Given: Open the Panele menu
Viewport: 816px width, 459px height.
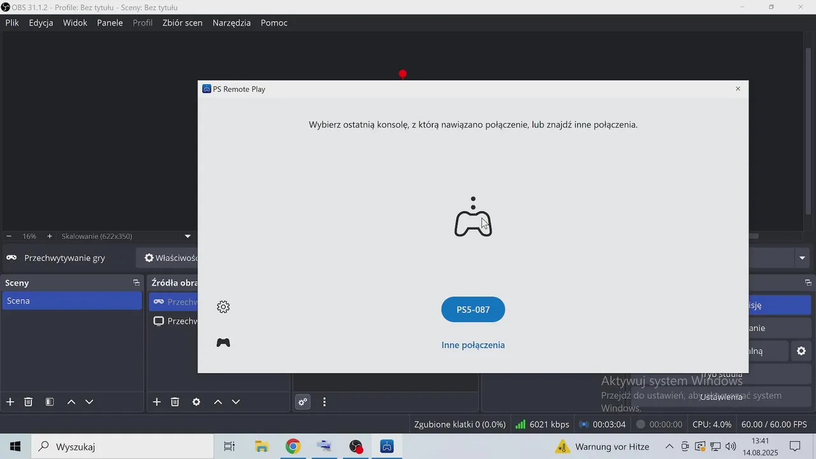Looking at the screenshot, I should [110, 23].
